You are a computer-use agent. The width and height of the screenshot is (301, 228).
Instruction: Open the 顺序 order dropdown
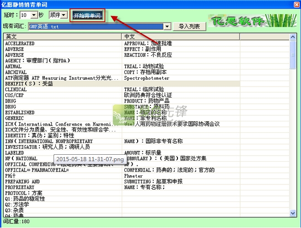tap(58, 15)
